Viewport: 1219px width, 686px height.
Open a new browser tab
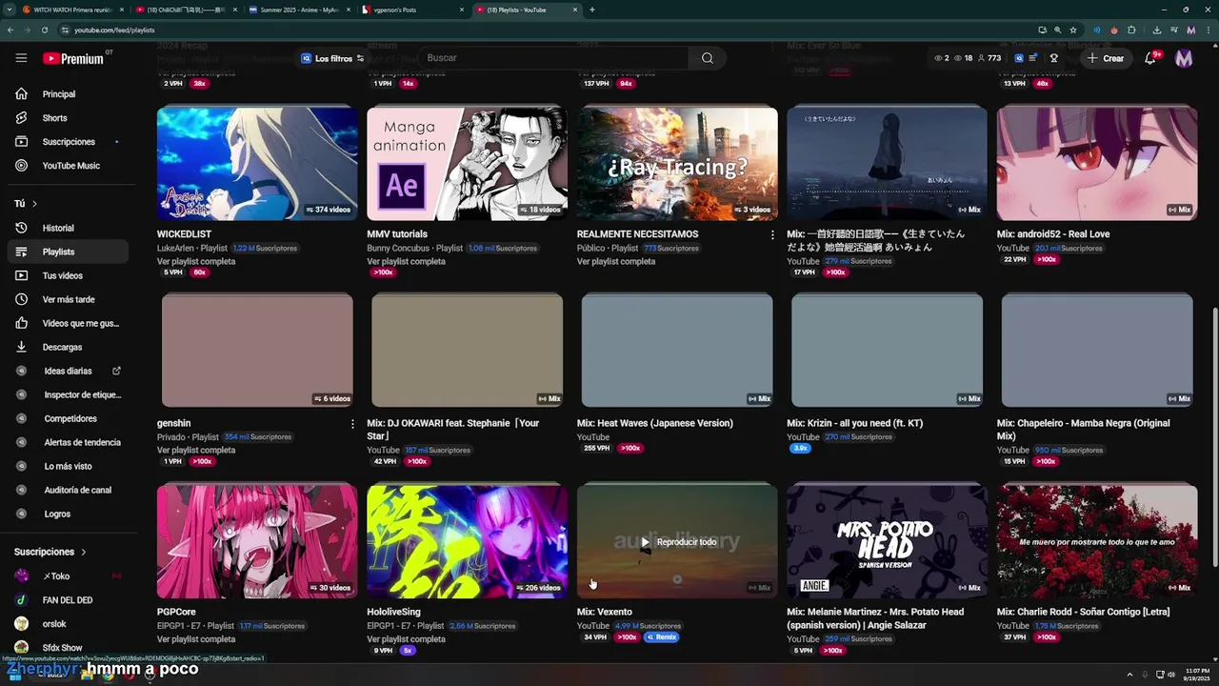(x=592, y=10)
